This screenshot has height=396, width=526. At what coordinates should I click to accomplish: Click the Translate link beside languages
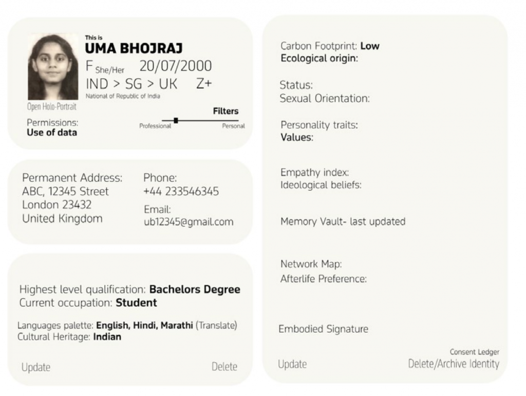(x=216, y=325)
